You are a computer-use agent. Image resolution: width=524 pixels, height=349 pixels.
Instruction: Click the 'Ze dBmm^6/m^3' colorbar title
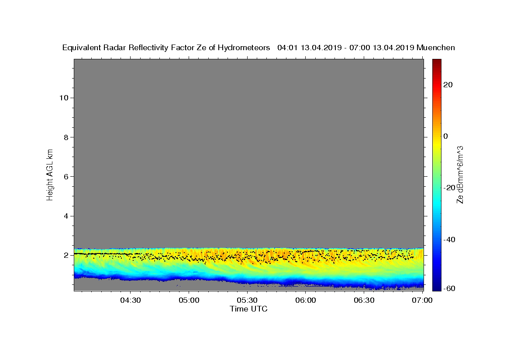click(460, 174)
